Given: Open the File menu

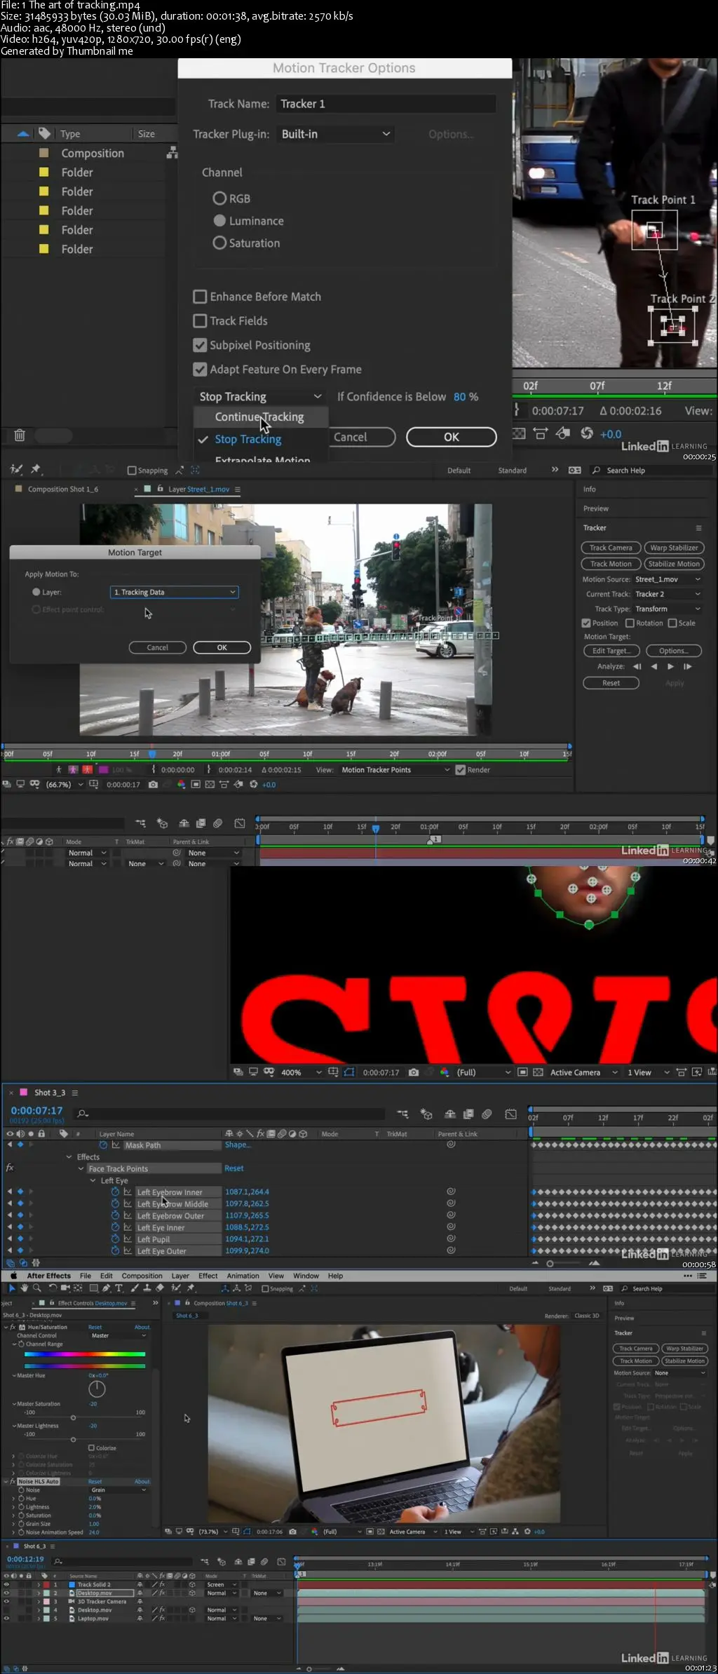Looking at the screenshot, I should [x=86, y=1276].
